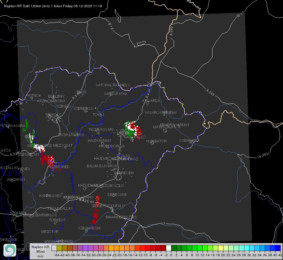Click the SZERENCS label
Image resolution: width=283 pixels, height=260 pixels.
tap(83, 108)
